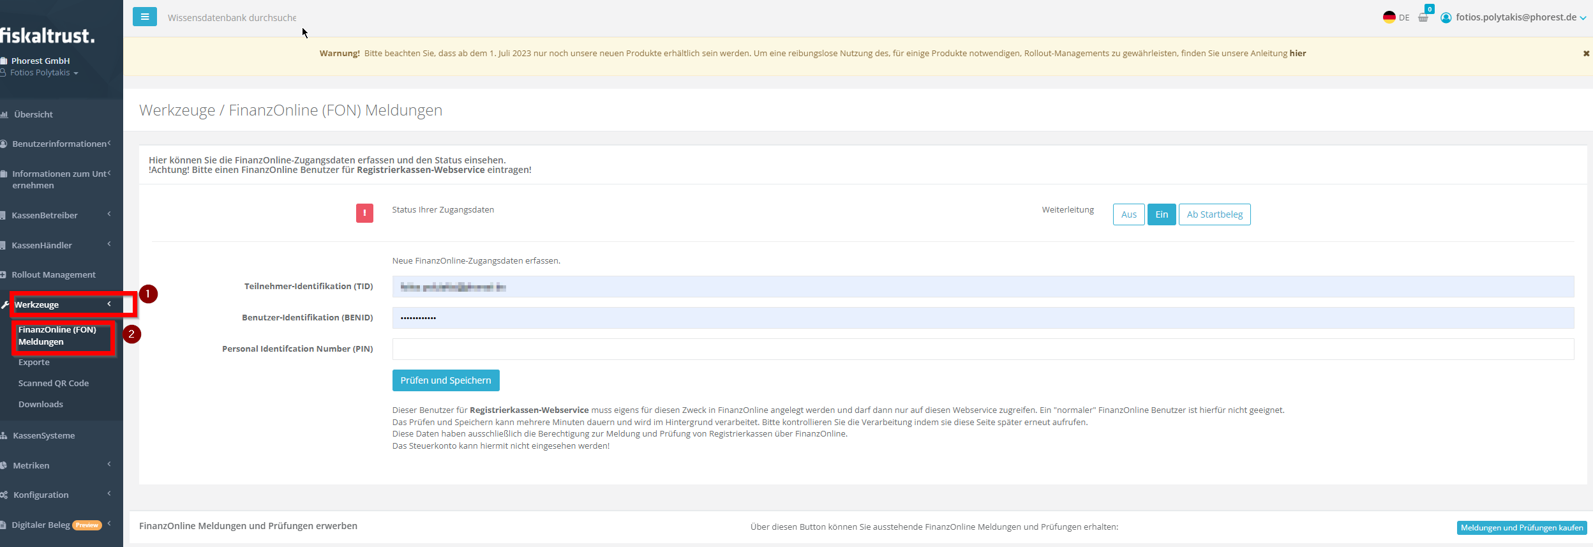Click the Konfiguration gears icon
1593x547 pixels.
coord(4,495)
